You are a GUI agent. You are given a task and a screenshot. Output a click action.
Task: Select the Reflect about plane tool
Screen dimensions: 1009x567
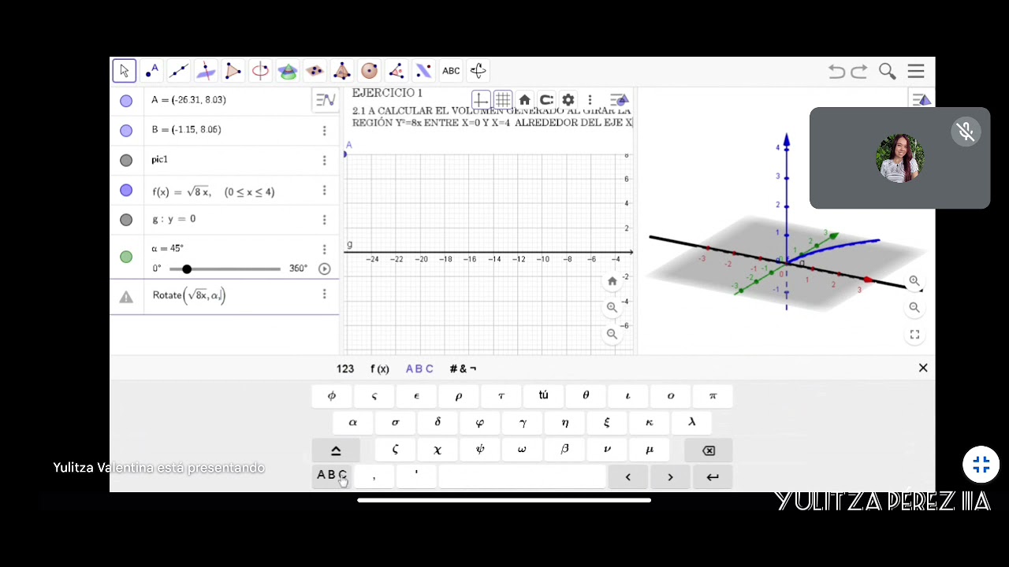tap(423, 71)
